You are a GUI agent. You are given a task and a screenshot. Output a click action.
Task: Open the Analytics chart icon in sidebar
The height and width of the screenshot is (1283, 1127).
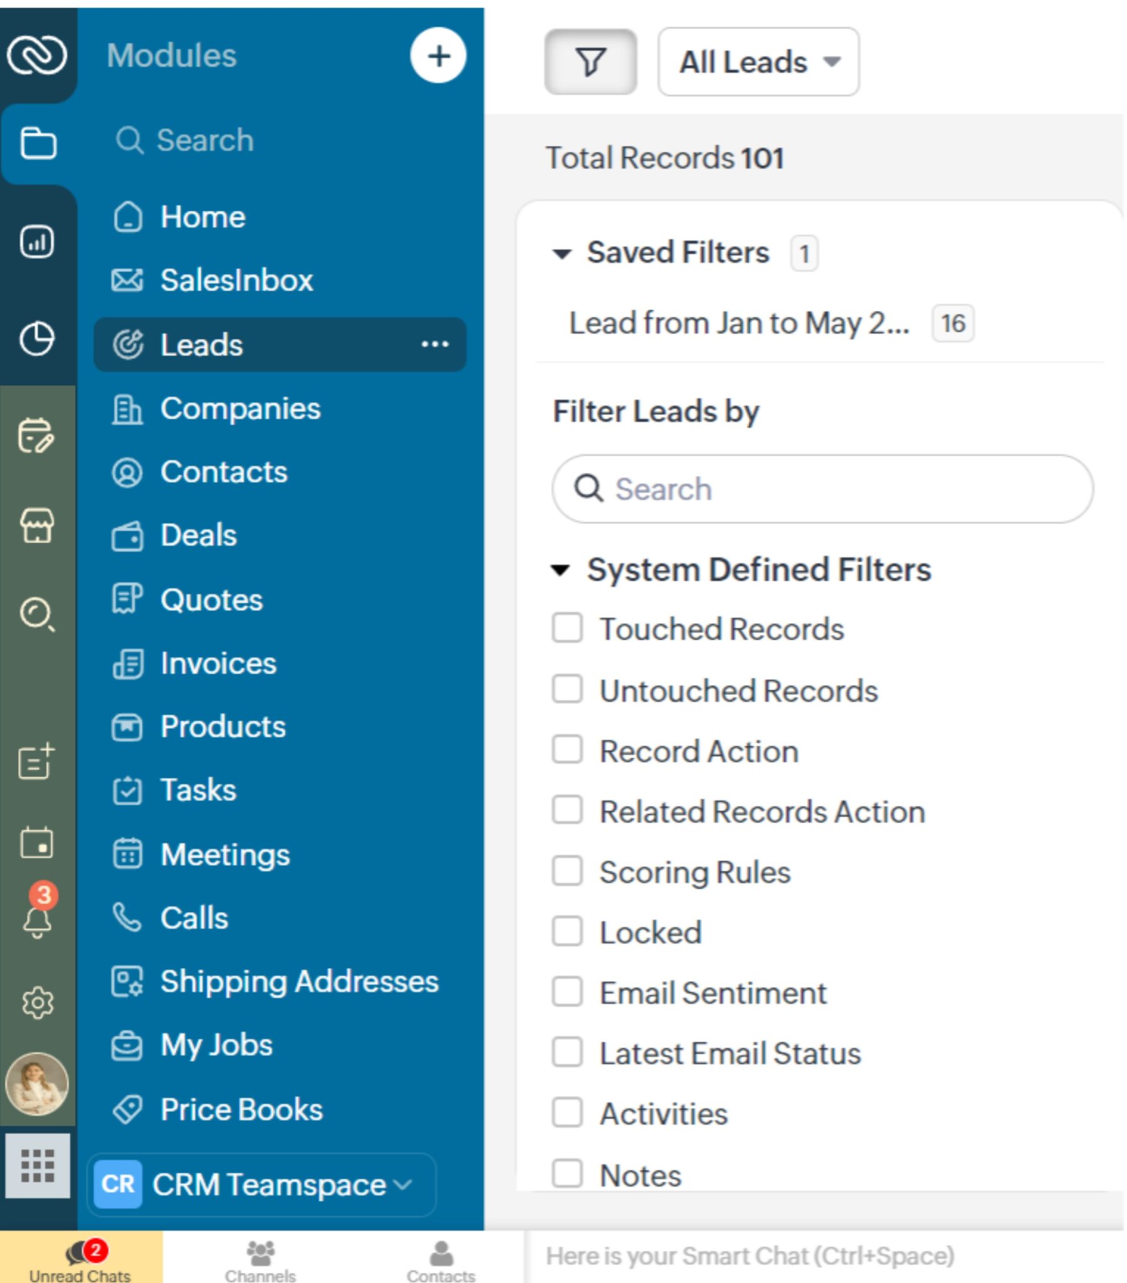click(x=36, y=242)
